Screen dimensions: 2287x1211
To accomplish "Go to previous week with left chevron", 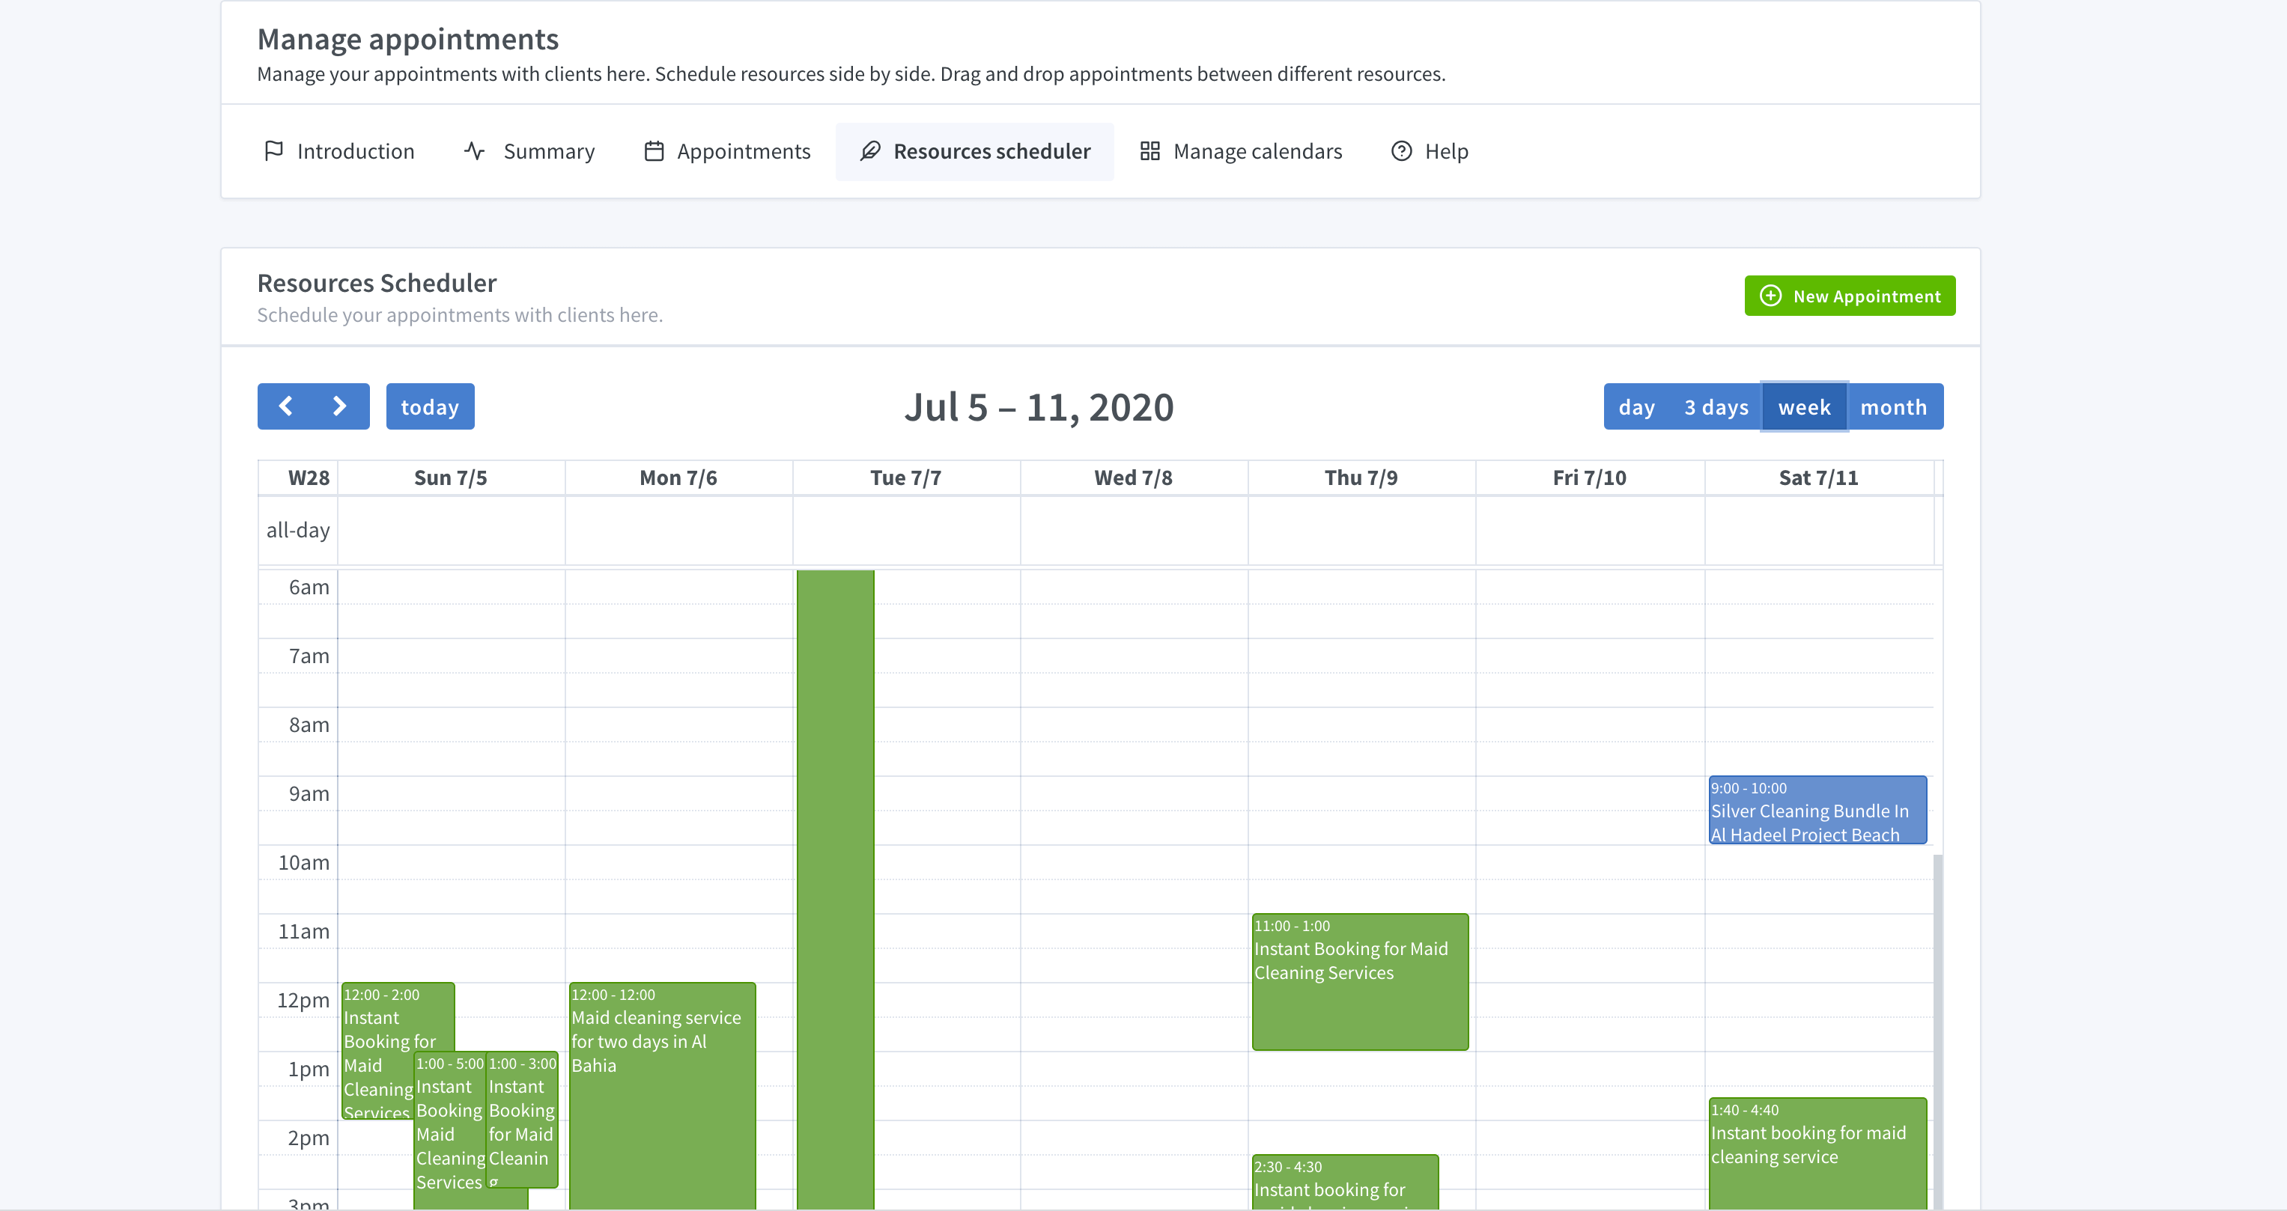I will [285, 406].
